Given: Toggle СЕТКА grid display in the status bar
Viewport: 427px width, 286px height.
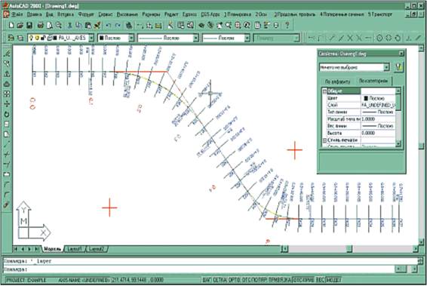Looking at the screenshot, I should click(x=220, y=280).
